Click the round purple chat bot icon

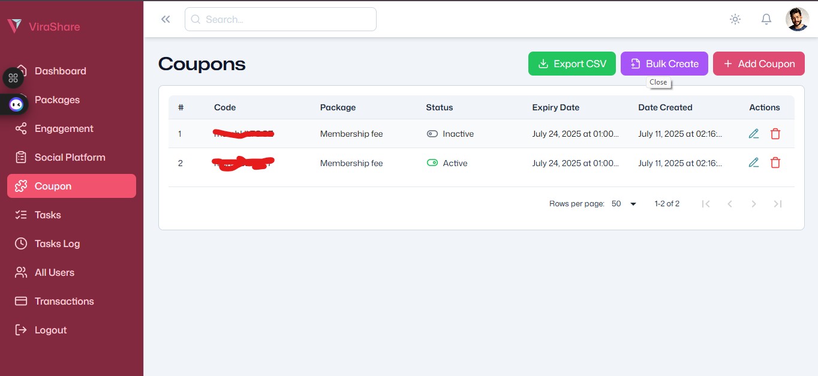[16, 105]
